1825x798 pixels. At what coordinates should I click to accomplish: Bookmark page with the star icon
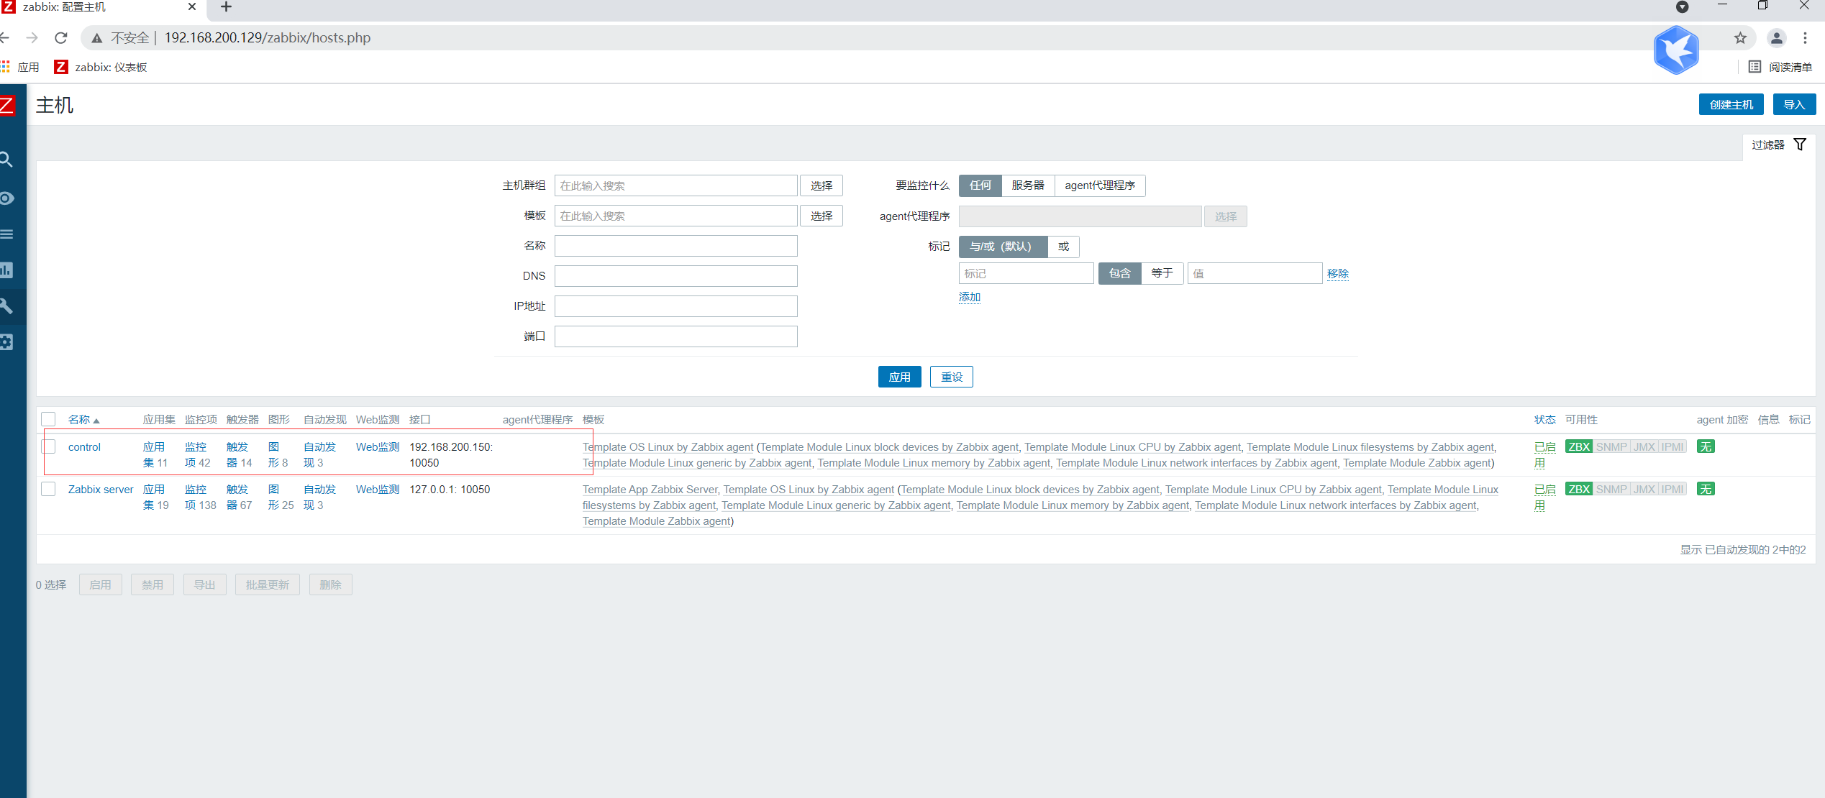point(1740,38)
